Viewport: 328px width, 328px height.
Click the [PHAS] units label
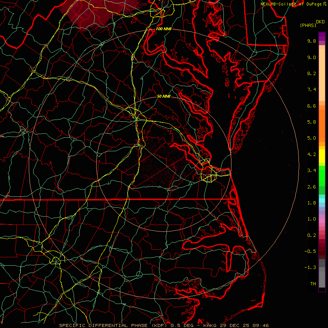(308, 25)
